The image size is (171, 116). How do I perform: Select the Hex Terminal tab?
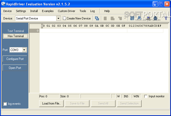(15, 36)
